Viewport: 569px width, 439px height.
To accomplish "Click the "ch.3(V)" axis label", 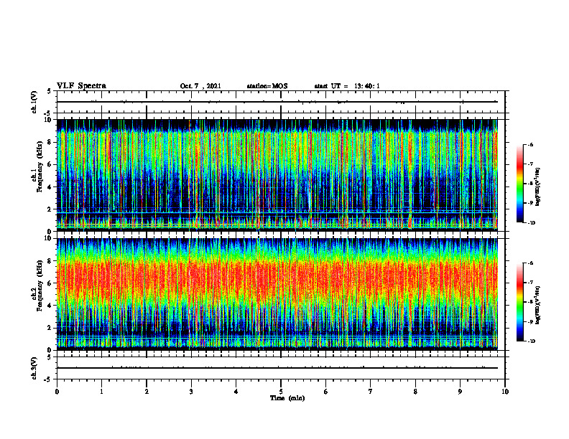I will (34, 368).
